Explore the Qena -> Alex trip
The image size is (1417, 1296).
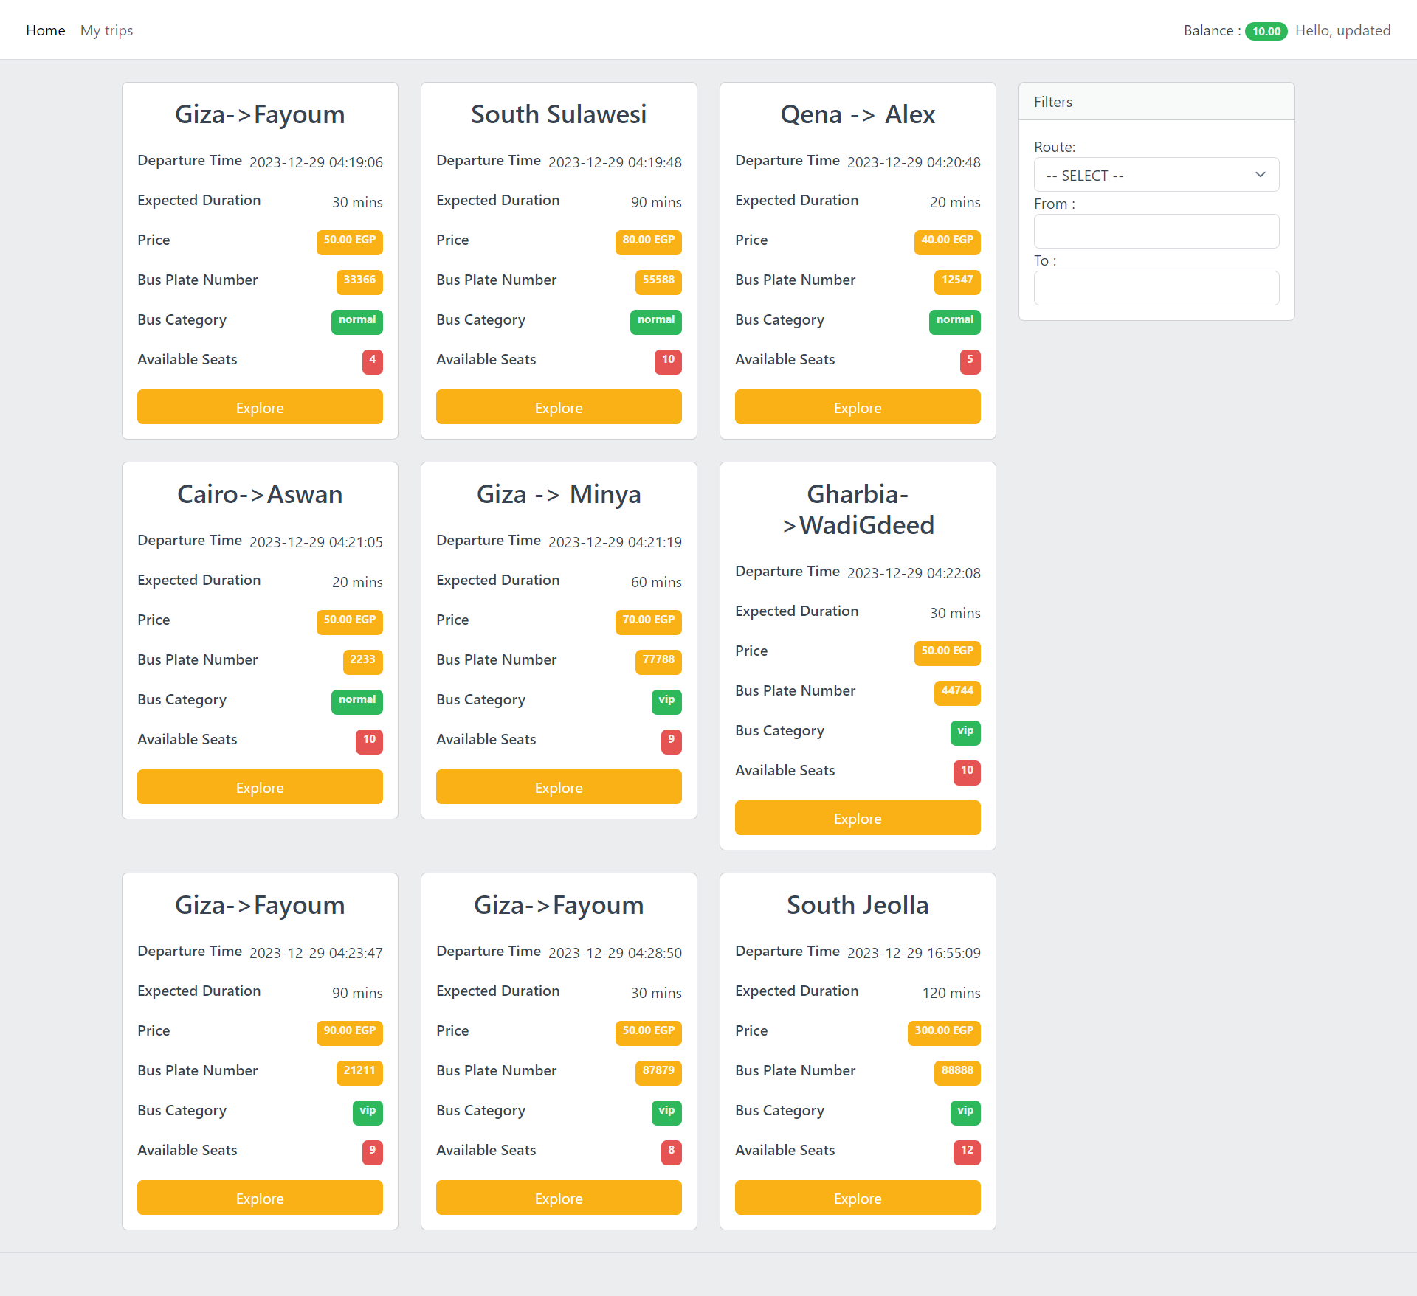click(x=858, y=407)
